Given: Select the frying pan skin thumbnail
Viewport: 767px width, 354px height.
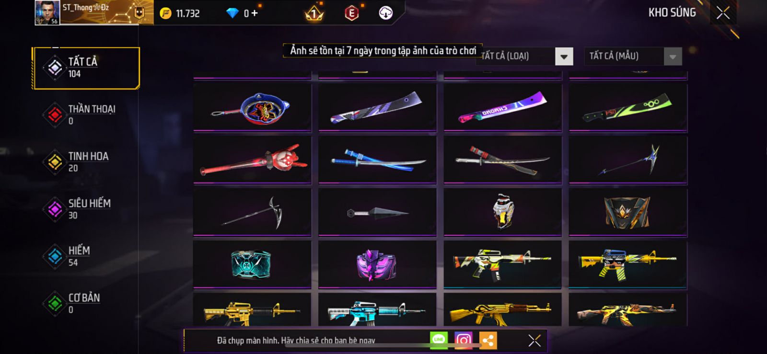Looking at the screenshot, I should 252,108.
